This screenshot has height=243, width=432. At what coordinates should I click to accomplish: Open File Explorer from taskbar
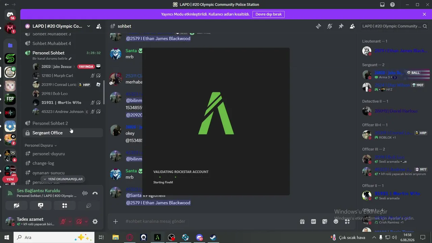[115, 237]
